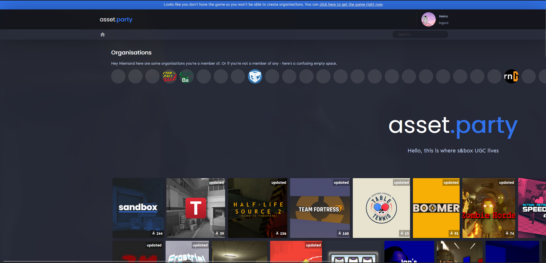Click the 'updated' badge on Table Tennis
Screen dimensions: 546x263
tap(402, 183)
